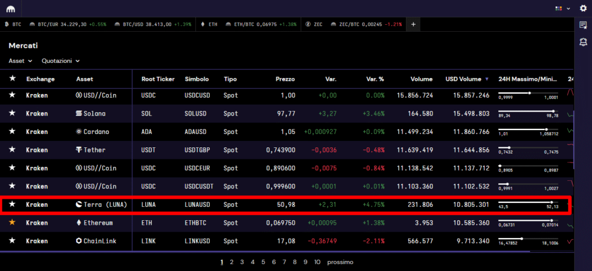The image size is (592, 271).
Task: Toggle favorite star for Tether USDTGBP row
Action: [13, 150]
